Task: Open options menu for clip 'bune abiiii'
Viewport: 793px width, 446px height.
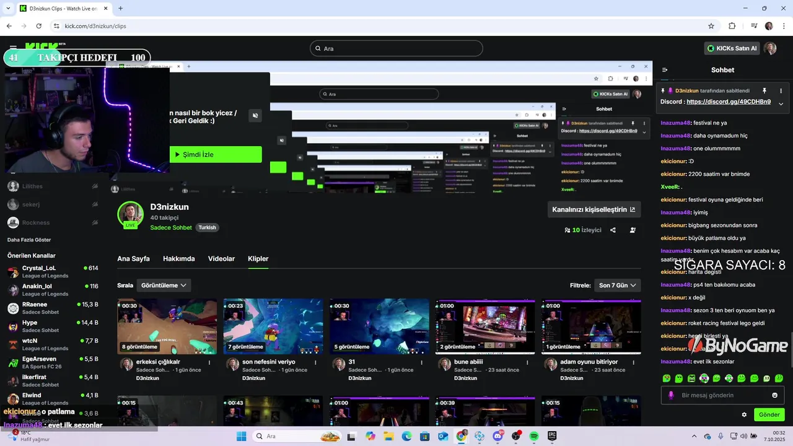Action: [528, 362]
